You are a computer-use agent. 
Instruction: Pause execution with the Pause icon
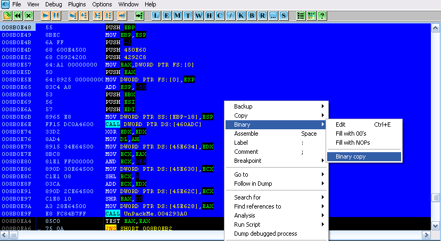pos(56,15)
